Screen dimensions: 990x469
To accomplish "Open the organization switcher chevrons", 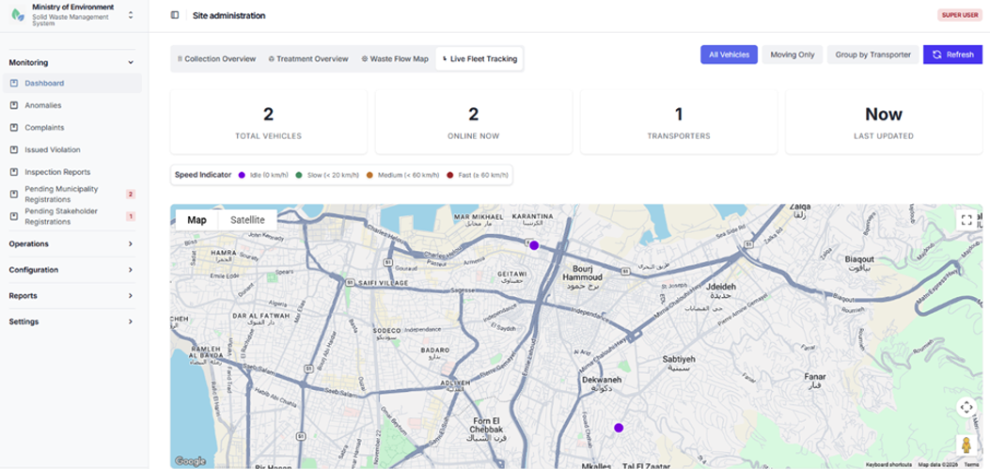I will coord(131,14).
